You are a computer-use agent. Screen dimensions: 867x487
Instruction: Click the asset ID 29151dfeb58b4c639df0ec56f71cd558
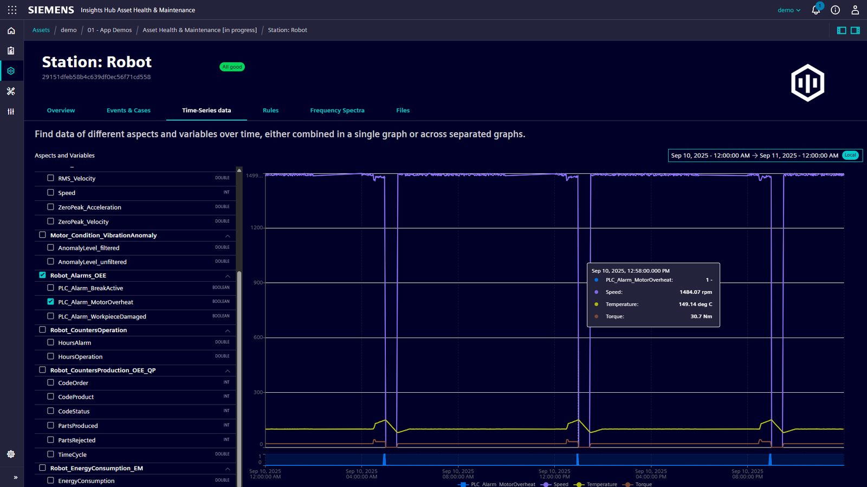point(96,77)
